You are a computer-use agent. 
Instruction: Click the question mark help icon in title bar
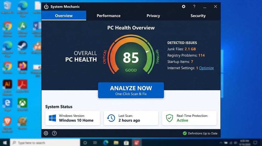(194, 7)
